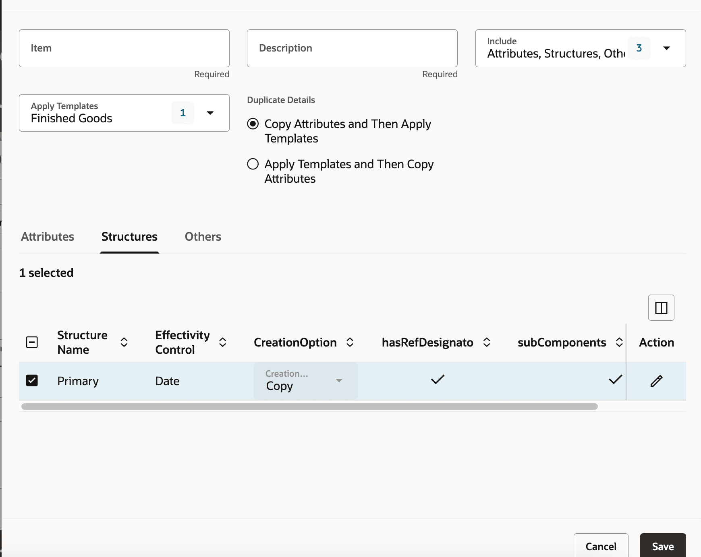Select Apply Templates and Then Copy Attributes
The width and height of the screenshot is (701, 557).
pyautogui.click(x=253, y=164)
